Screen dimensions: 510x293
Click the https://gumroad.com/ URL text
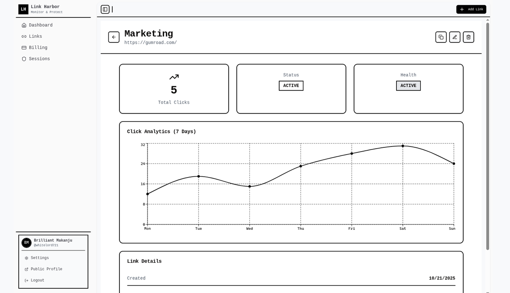coord(150,42)
